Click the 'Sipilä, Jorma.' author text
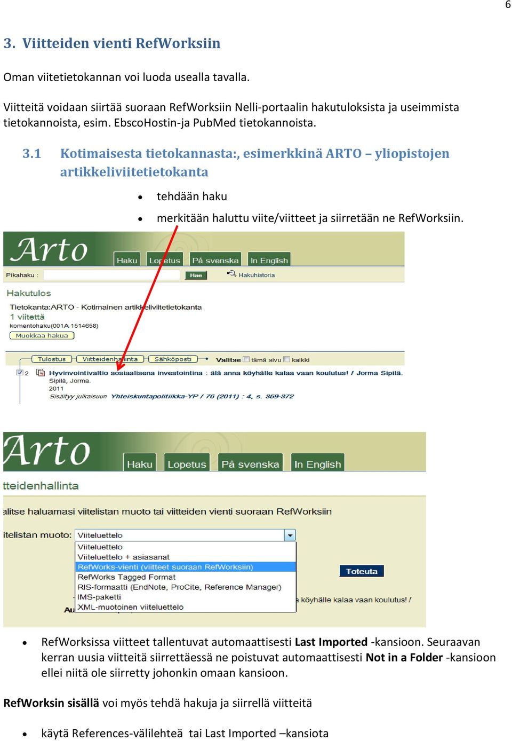Viewport: 512px width, 741px height. click(x=70, y=381)
